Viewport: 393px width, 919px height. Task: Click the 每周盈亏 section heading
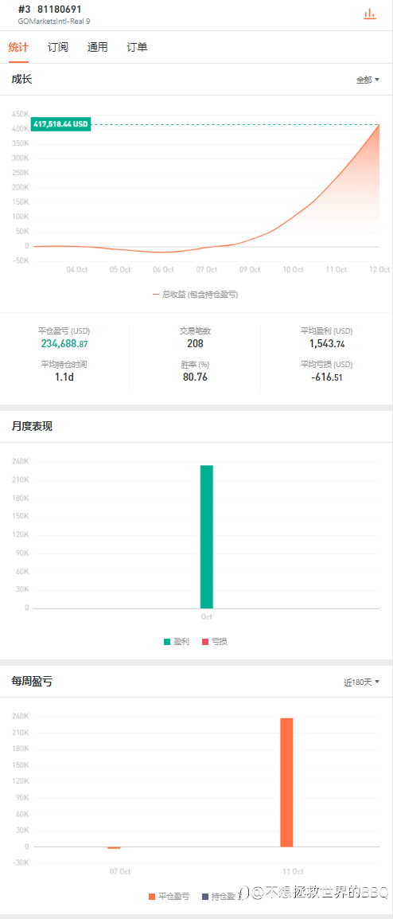[x=32, y=681]
